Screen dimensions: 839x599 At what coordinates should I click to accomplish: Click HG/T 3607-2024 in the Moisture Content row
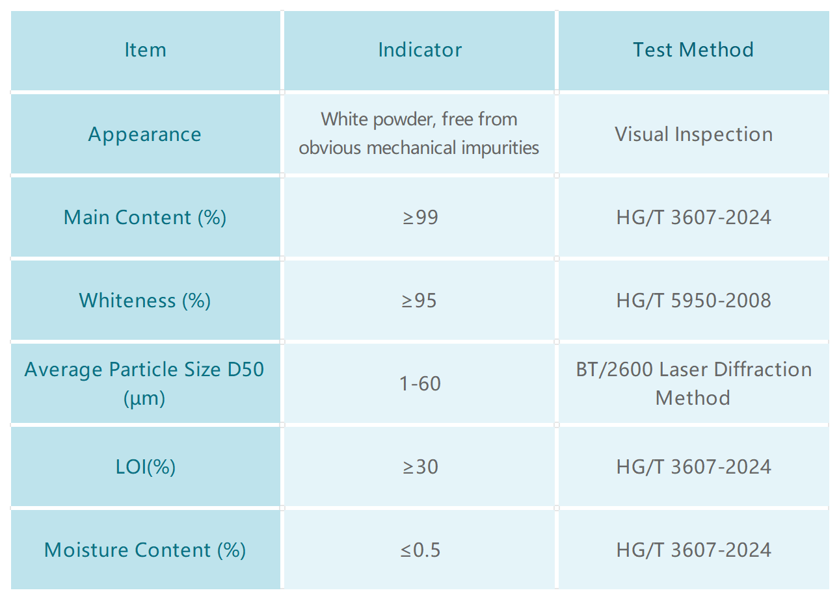(x=693, y=550)
